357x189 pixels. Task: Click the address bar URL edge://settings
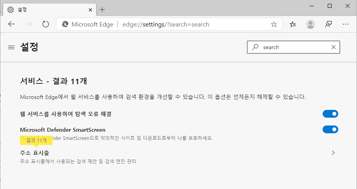pyautogui.click(x=166, y=24)
